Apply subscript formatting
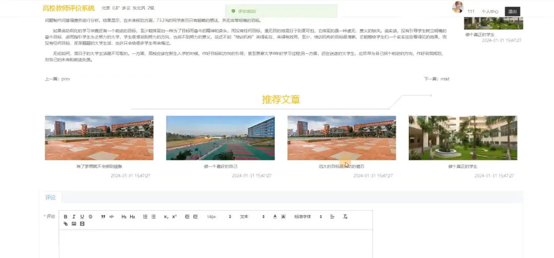Image resolution: width=554 pixels, height=258 pixels. coord(166,216)
